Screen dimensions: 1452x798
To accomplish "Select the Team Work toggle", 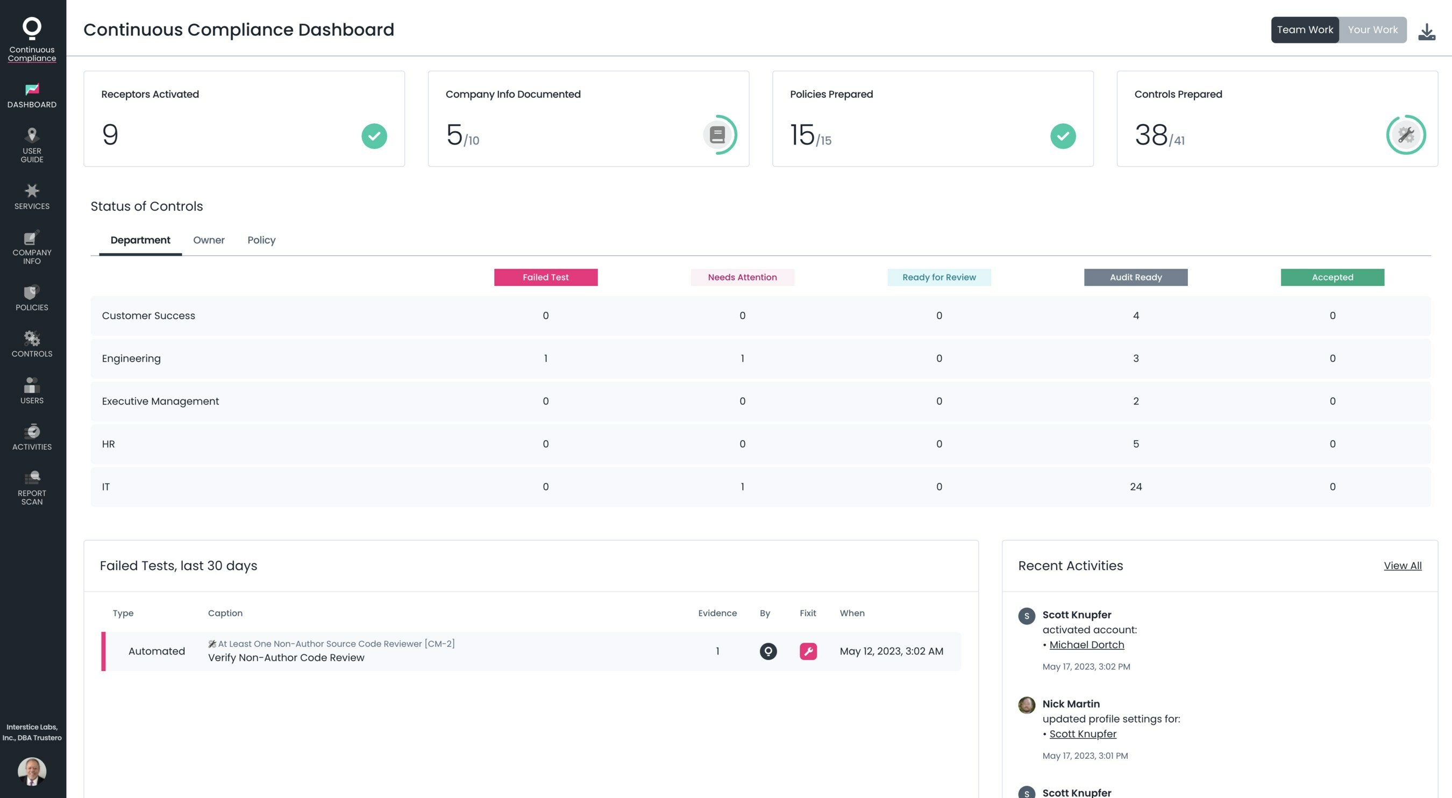I will coord(1305,30).
